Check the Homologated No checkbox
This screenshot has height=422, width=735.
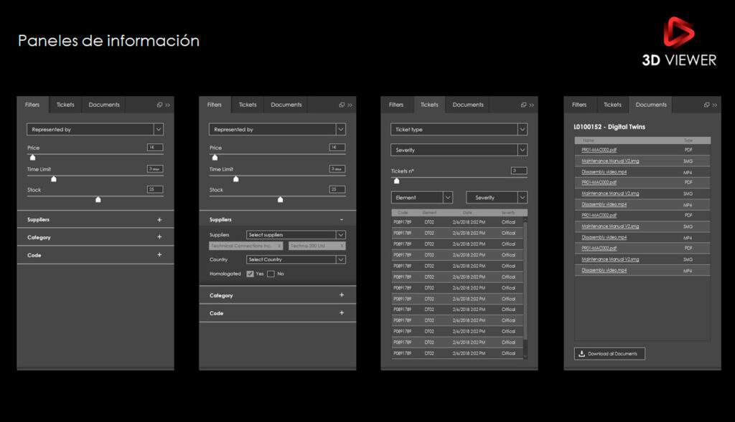[271, 274]
